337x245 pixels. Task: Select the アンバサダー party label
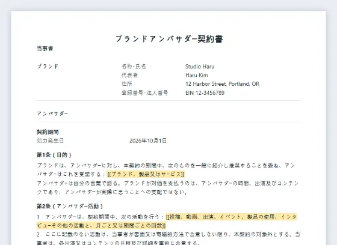52,113
